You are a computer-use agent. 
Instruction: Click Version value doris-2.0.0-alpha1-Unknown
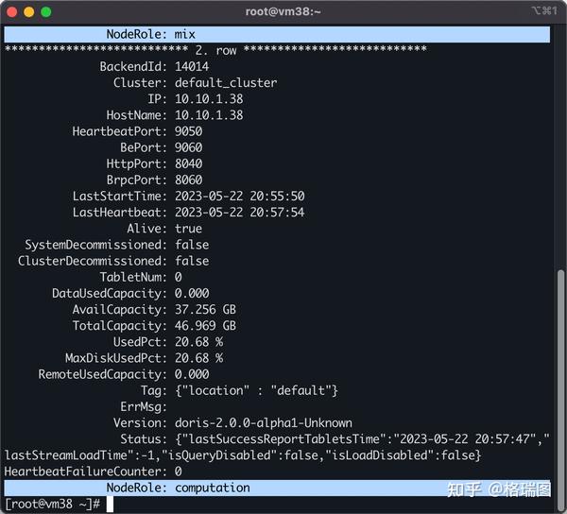click(x=264, y=423)
